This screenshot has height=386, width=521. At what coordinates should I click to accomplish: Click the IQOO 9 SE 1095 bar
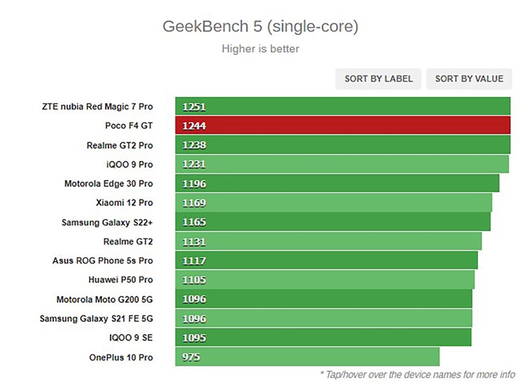tap(323, 338)
